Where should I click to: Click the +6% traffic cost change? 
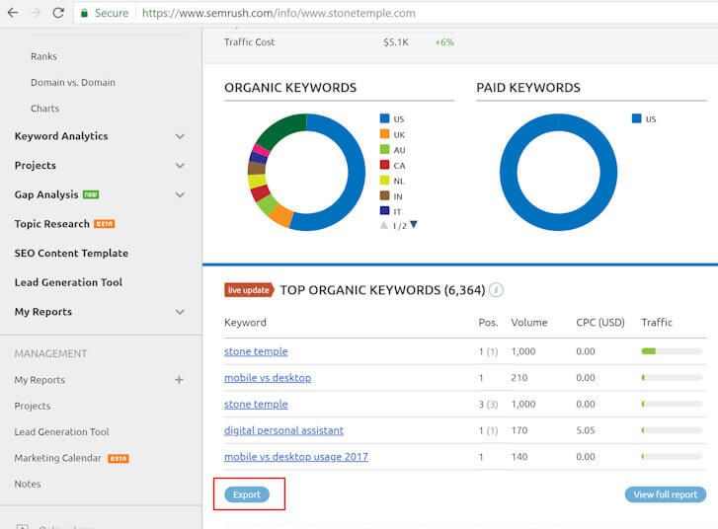tap(444, 42)
